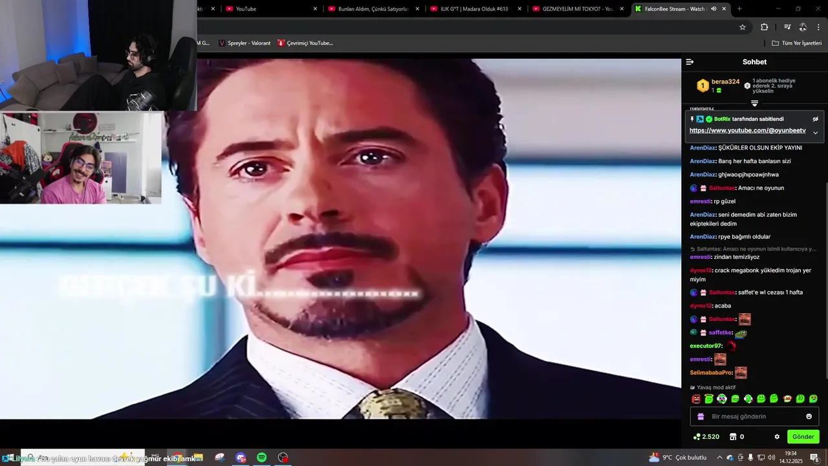Switch to 'GEZMEYELİM Mİ TOKYO?' tab

point(578,8)
